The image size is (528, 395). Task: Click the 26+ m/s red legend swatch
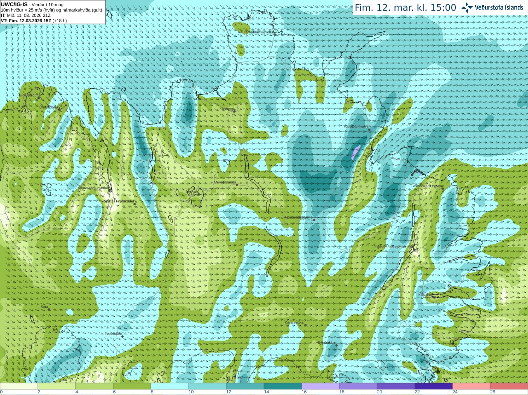509,386
